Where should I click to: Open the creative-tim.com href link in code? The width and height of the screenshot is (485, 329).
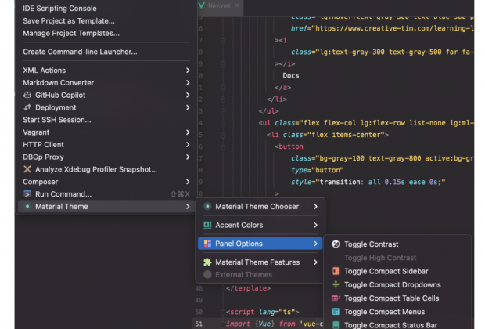394,28
